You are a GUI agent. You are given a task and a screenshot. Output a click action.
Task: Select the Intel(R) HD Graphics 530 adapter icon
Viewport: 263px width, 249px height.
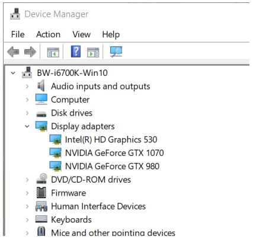pos(55,140)
